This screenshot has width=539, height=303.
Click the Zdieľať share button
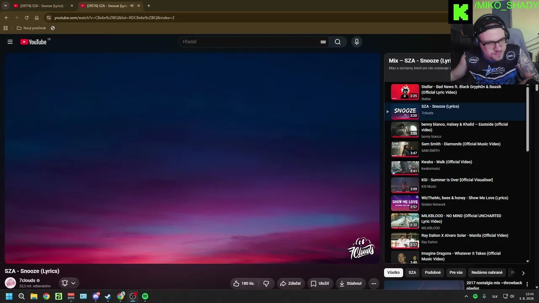click(x=291, y=284)
